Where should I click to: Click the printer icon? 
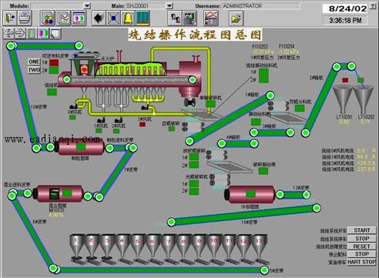[25, 18]
